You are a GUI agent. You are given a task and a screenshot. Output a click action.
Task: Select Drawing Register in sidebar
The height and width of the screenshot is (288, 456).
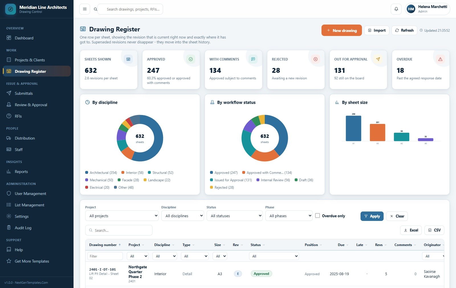(x=37, y=71)
